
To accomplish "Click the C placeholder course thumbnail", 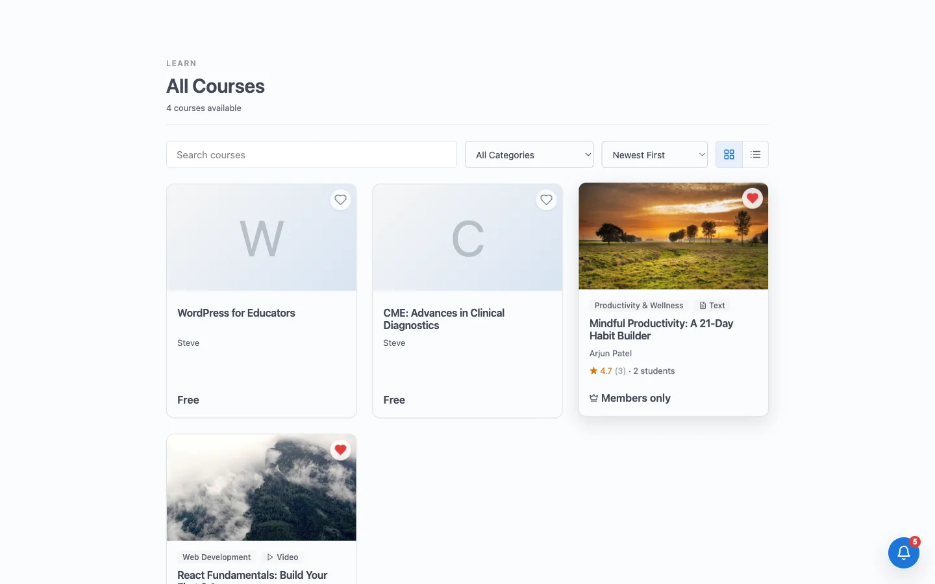I will [x=467, y=237].
